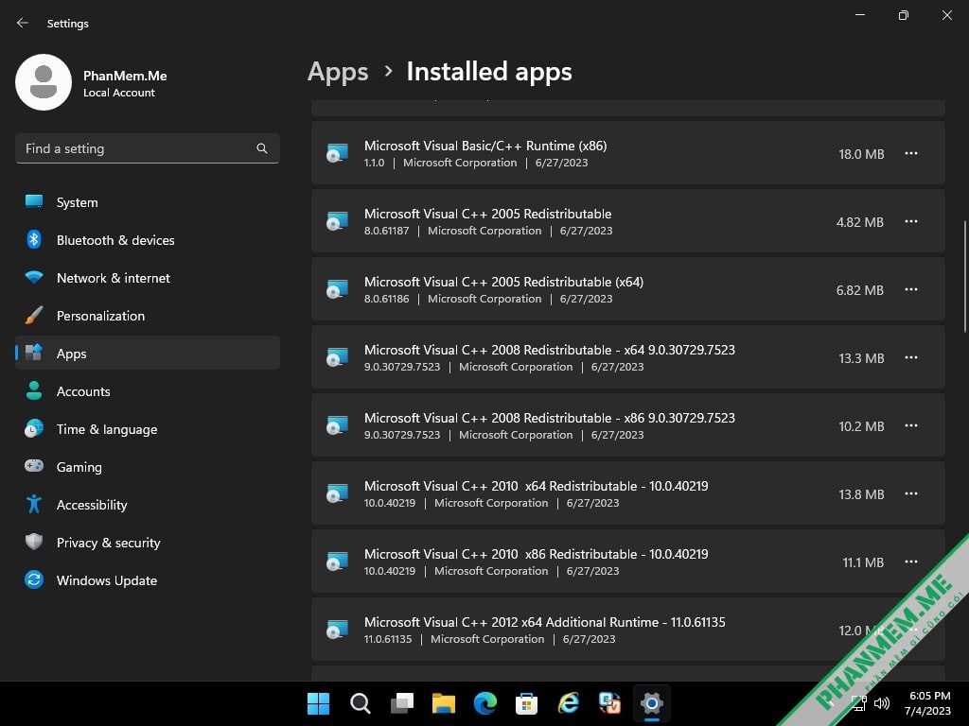Select the Apps category in sidebar
969x726 pixels.
click(147, 354)
